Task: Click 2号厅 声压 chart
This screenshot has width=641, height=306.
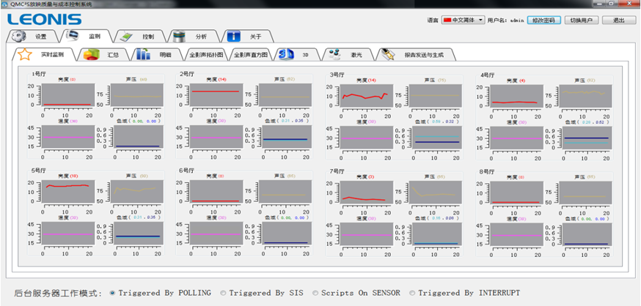Action: (285, 95)
